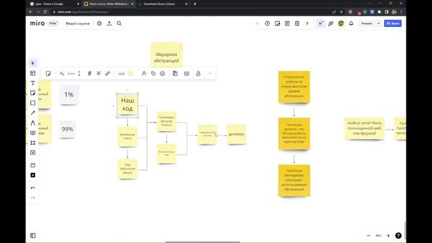Open the templates tool
Screen dimensions: 432x243
click(33, 73)
